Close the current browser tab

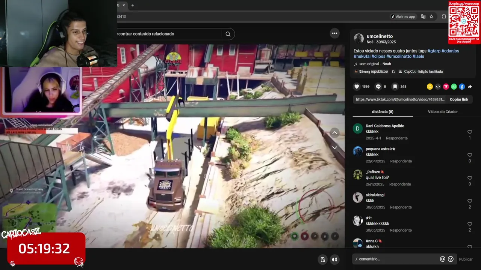123,5
